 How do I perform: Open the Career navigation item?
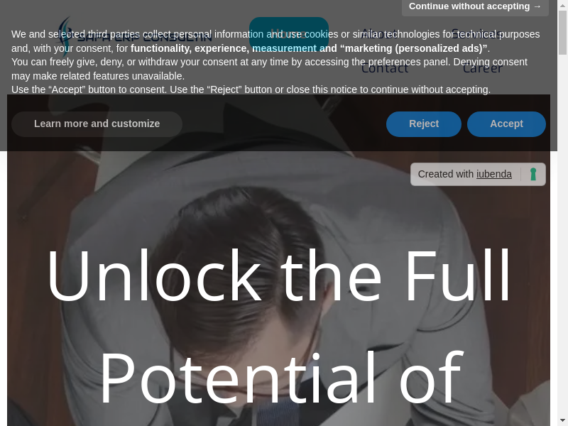pyautogui.click(x=483, y=67)
